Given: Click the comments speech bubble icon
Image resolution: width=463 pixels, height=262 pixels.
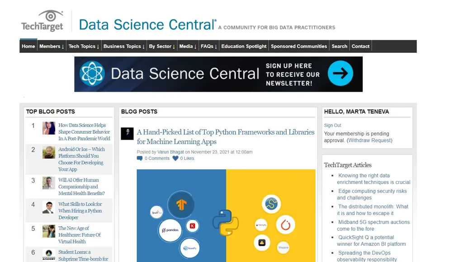Looking at the screenshot, I should coord(139,159).
